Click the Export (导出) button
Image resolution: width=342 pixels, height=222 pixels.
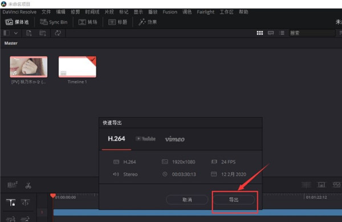pyautogui.click(x=234, y=200)
